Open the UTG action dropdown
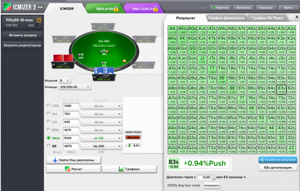This screenshot has width=300, height=191. pyautogui.click(x=101, y=106)
